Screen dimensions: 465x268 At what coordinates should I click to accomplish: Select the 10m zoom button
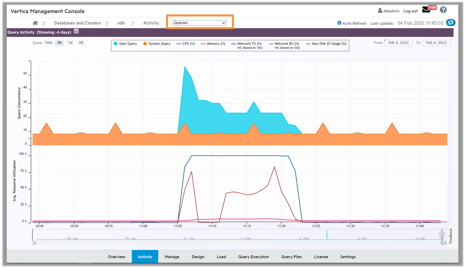(49, 43)
